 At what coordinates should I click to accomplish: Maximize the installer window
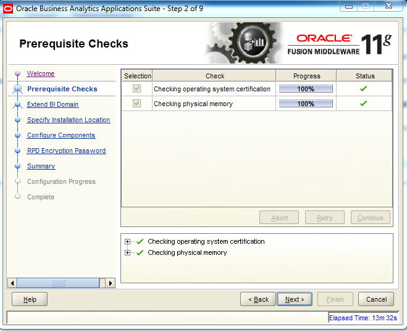pos(366,6)
